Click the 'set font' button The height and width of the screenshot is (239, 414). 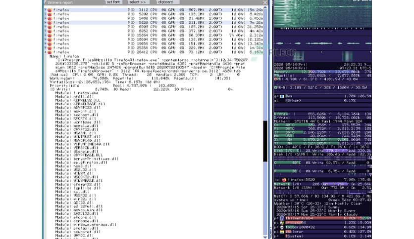click(x=112, y=2)
